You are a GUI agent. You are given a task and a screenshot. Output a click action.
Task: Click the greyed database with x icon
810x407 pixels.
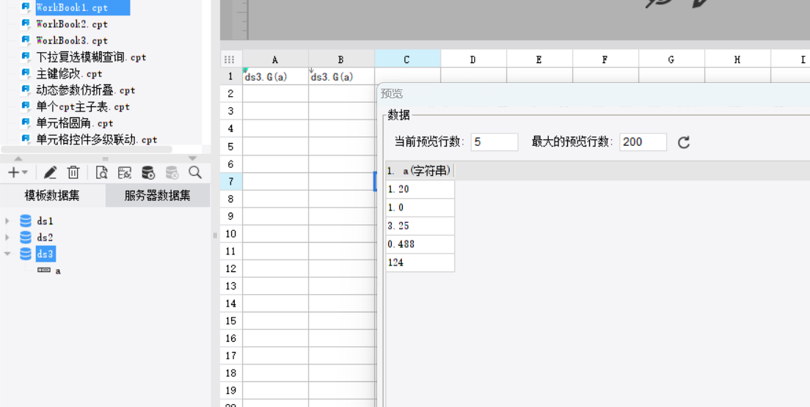(172, 172)
